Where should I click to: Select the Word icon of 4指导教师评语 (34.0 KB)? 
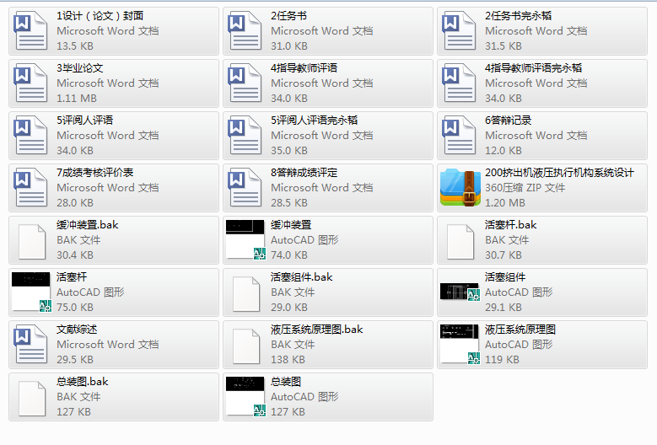tap(245, 83)
